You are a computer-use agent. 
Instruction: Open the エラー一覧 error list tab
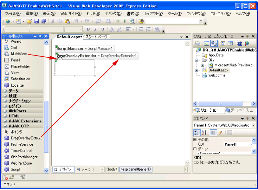pyautogui.click(x=14, y=177)
